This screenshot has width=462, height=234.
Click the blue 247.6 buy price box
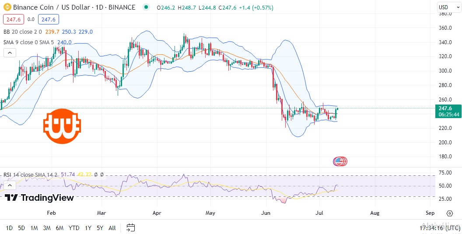click(48, 19)
